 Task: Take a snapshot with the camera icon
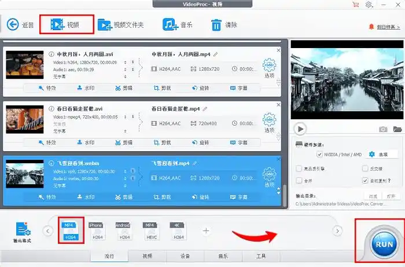pyautogui.click(x=383, y=129)
